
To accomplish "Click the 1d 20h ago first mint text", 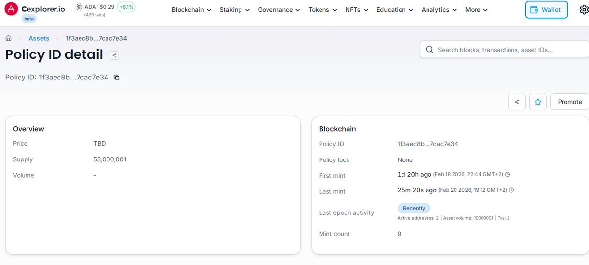I will [414, 174].
